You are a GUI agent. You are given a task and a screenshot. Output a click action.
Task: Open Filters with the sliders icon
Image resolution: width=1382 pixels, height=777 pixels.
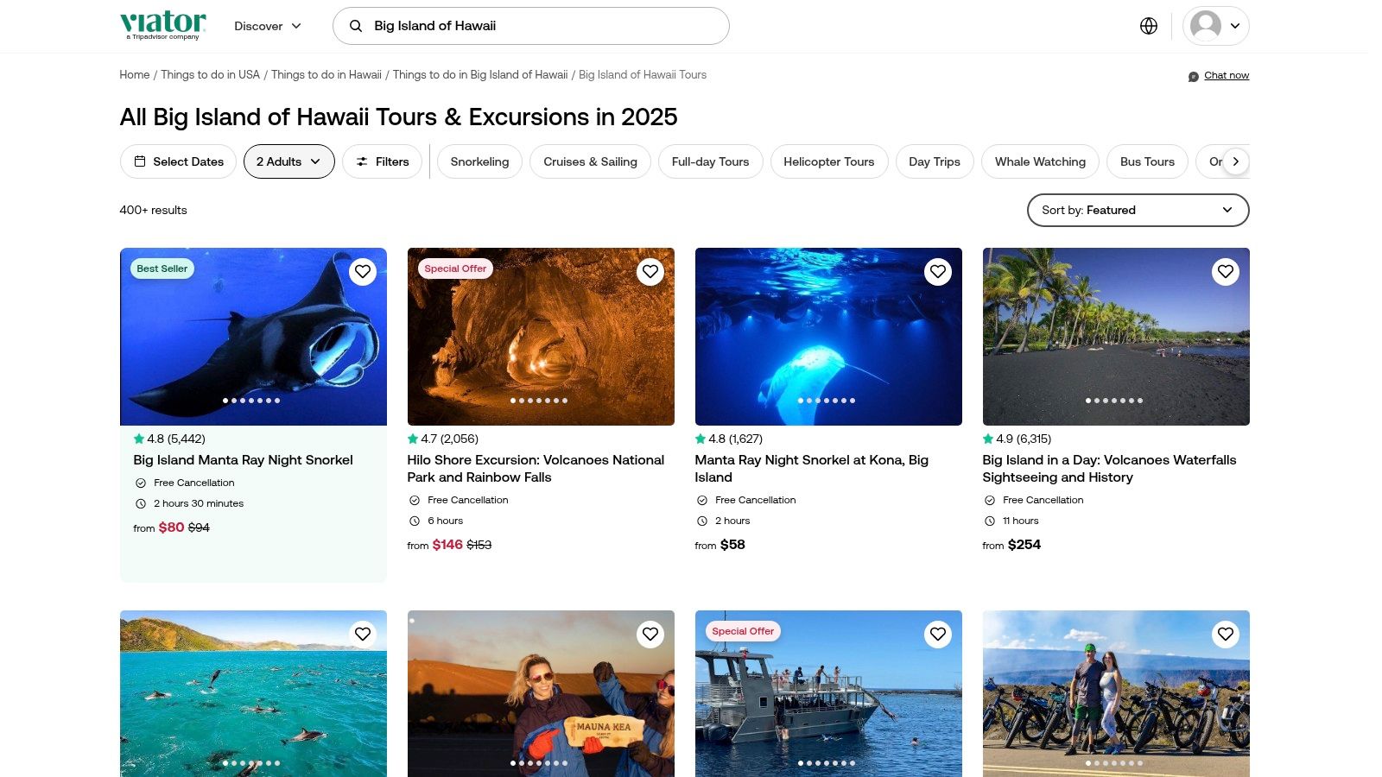tap(382, 161)
